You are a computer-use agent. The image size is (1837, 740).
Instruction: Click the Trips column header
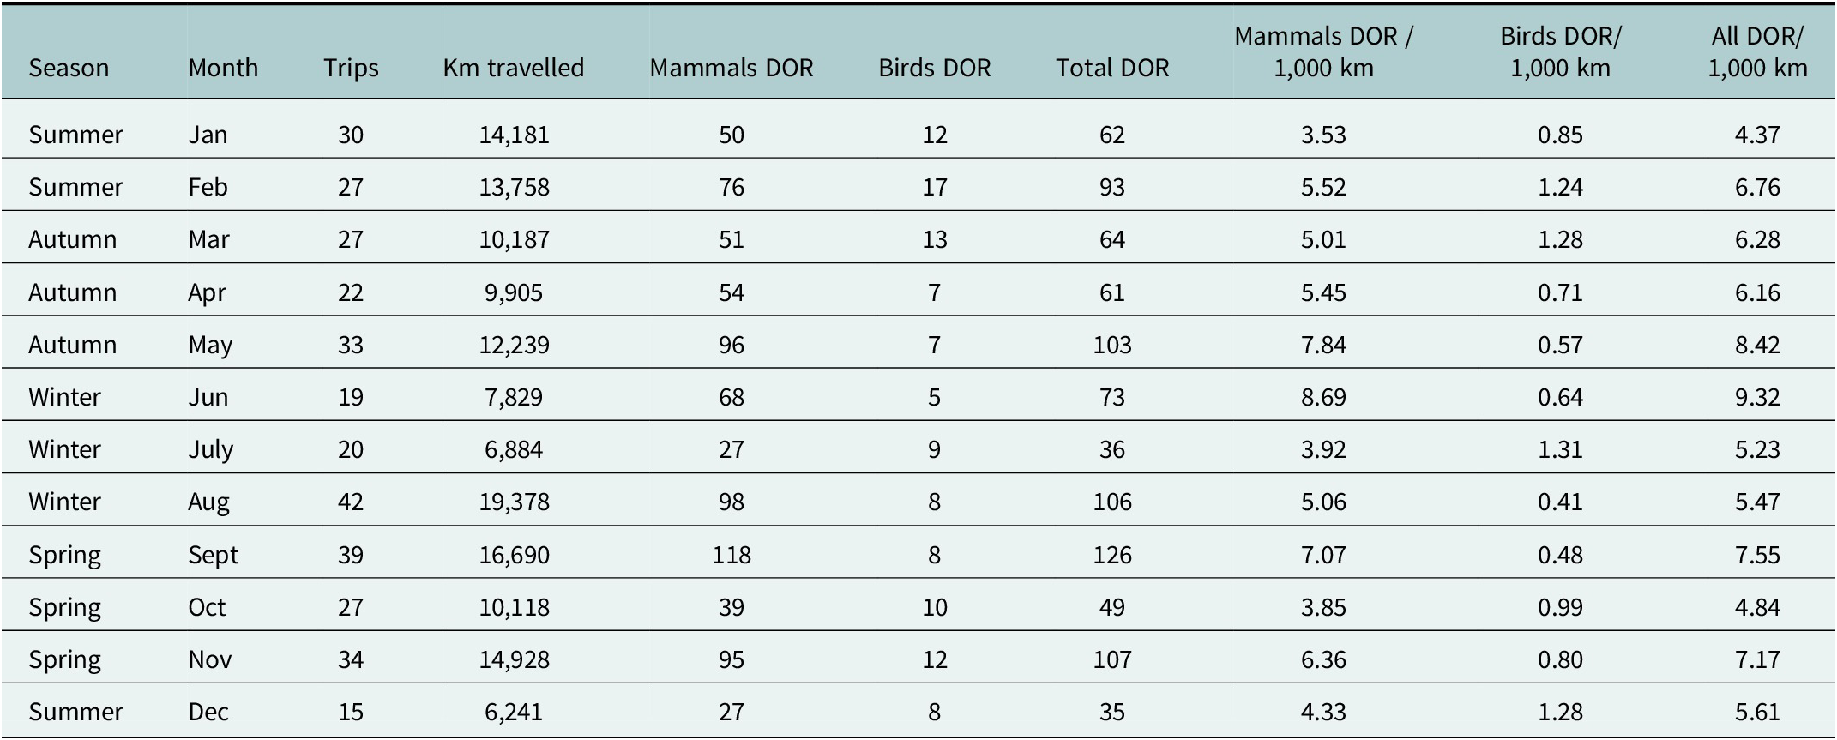351,68
